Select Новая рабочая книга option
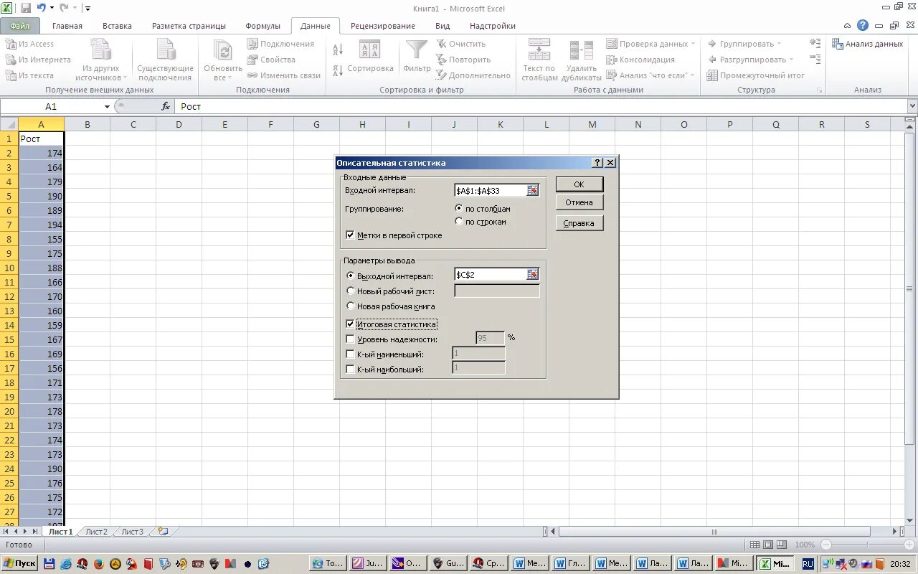The height and width of the screenshot is (574, 918). point(350,306)
